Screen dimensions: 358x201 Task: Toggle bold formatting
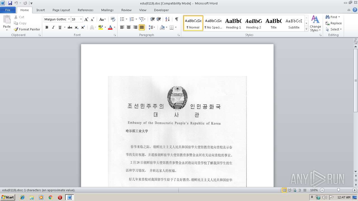[x=47, y=27]
